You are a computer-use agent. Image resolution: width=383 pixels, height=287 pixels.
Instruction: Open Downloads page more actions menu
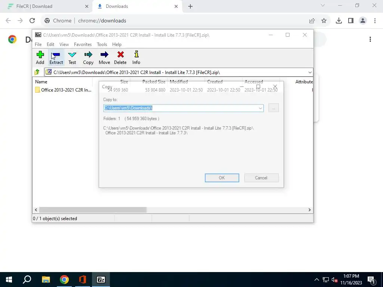coord(370,39)
